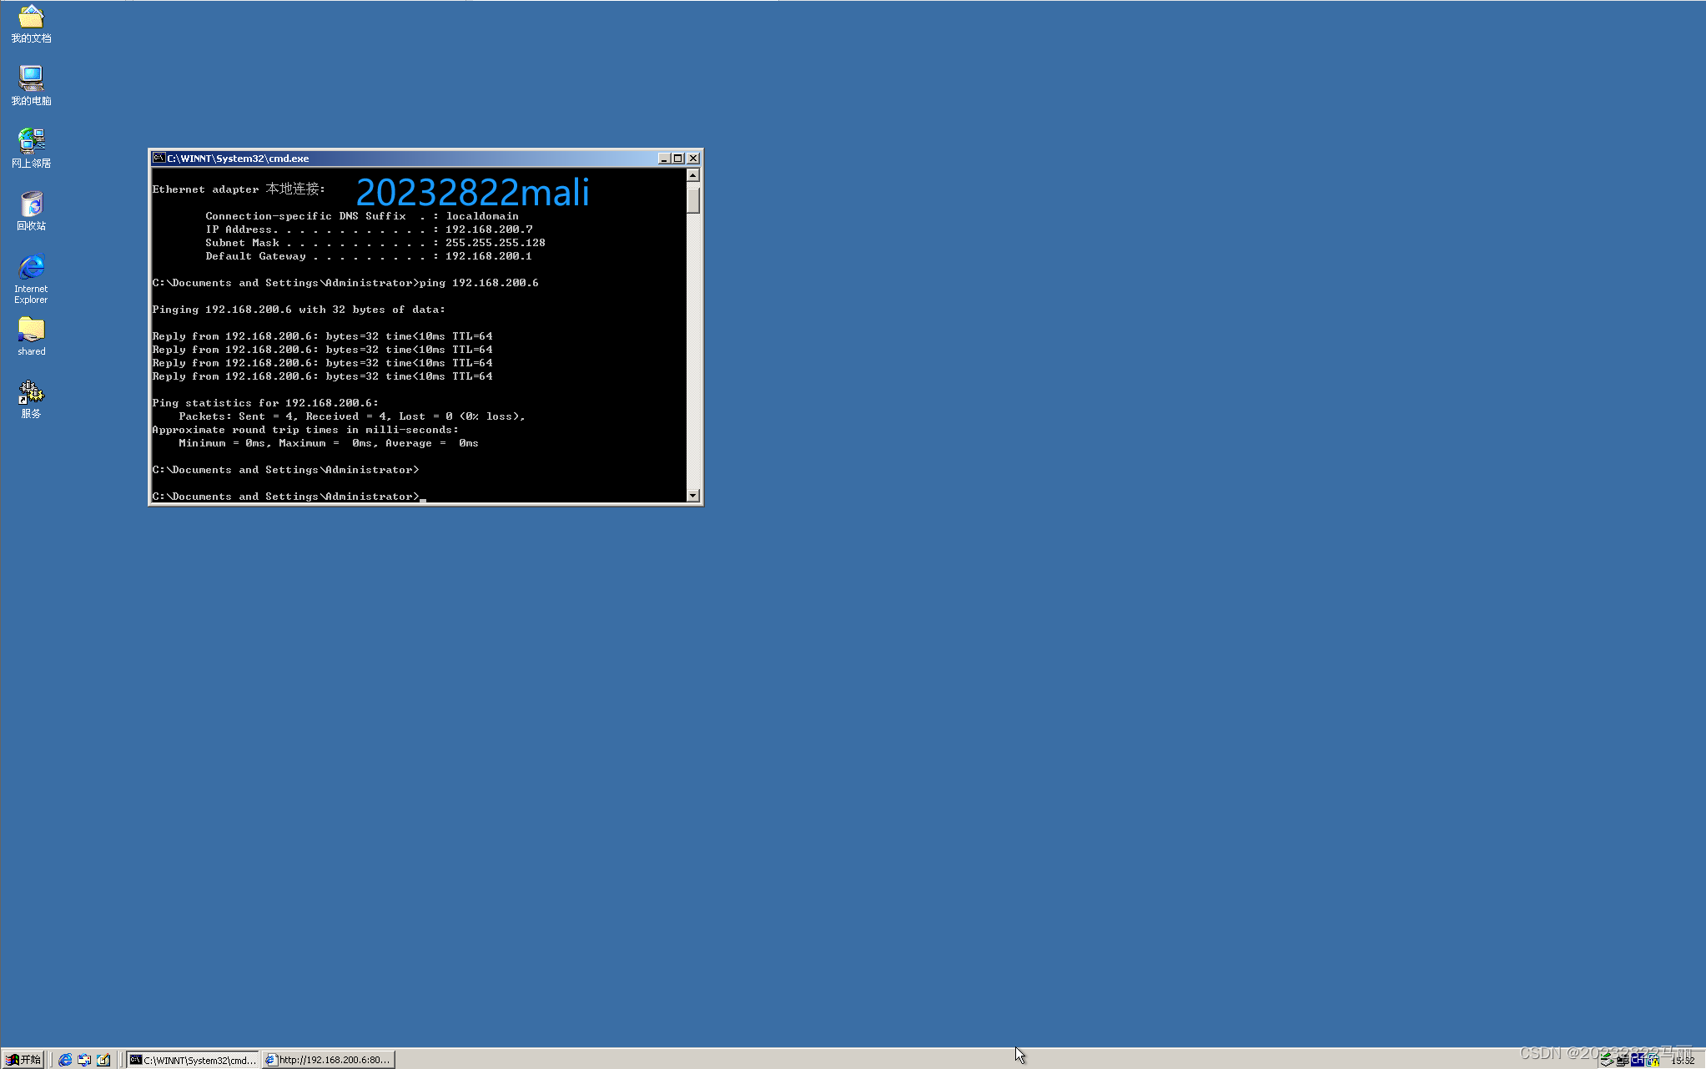This screenshot has width=1706, height=1069.
Task: Click the Show Desktop quick launch icon
Action: pos(103,1059)
